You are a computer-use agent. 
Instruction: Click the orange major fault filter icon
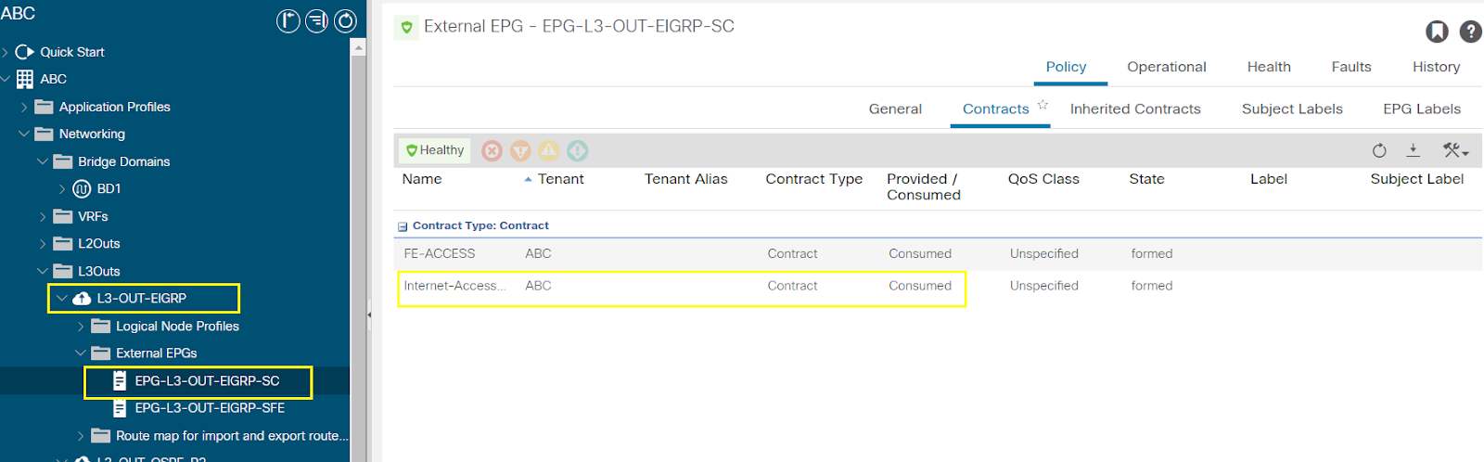click(x=521, y=150)
